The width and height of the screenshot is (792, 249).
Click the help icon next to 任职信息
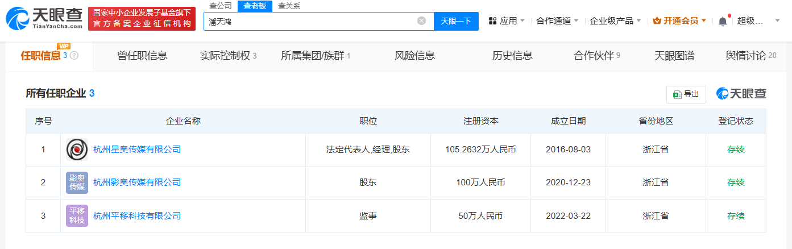tap(74, 56)
